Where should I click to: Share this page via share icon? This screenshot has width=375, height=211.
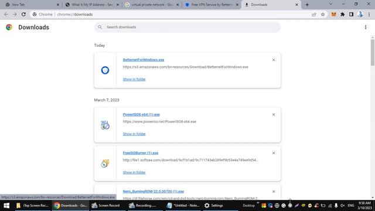314,14
